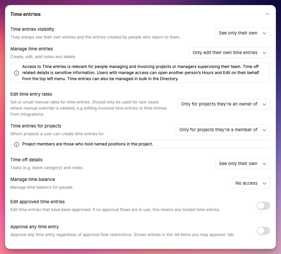Viewport: 281px width, 254px height.
Task: Click the 'Time off details' setting label
Action: tap(26, 160)
